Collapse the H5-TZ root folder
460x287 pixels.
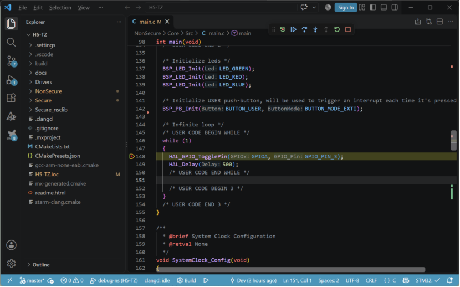[x=73, y=34]
